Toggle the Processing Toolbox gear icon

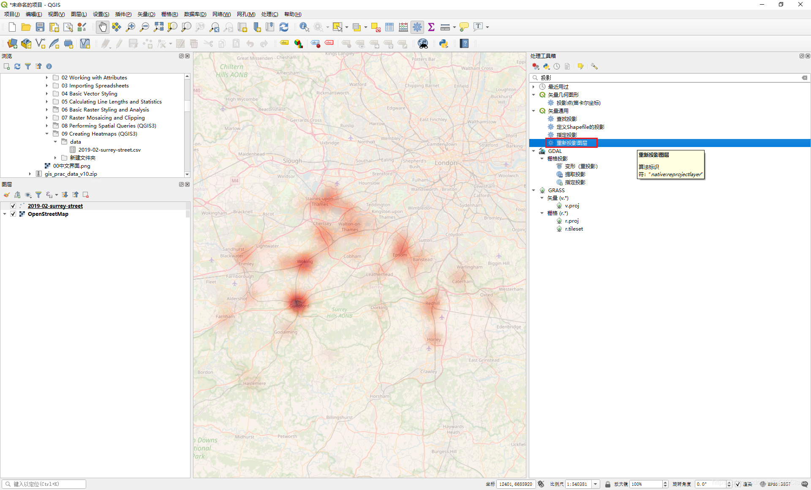tap(417, 27)
